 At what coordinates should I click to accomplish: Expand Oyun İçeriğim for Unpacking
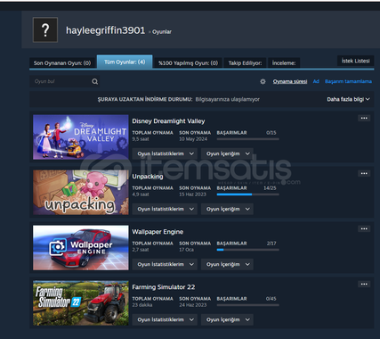click(x=227, y=209)
